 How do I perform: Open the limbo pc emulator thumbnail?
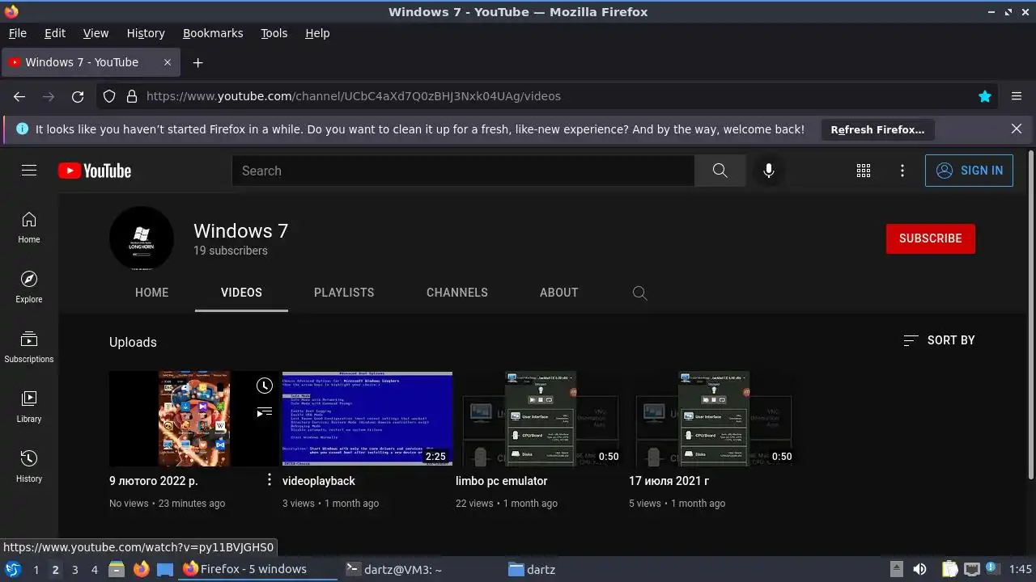(541, 419)
